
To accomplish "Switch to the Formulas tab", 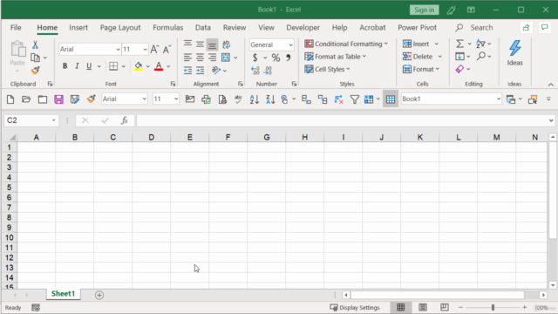I will point(168,27).
